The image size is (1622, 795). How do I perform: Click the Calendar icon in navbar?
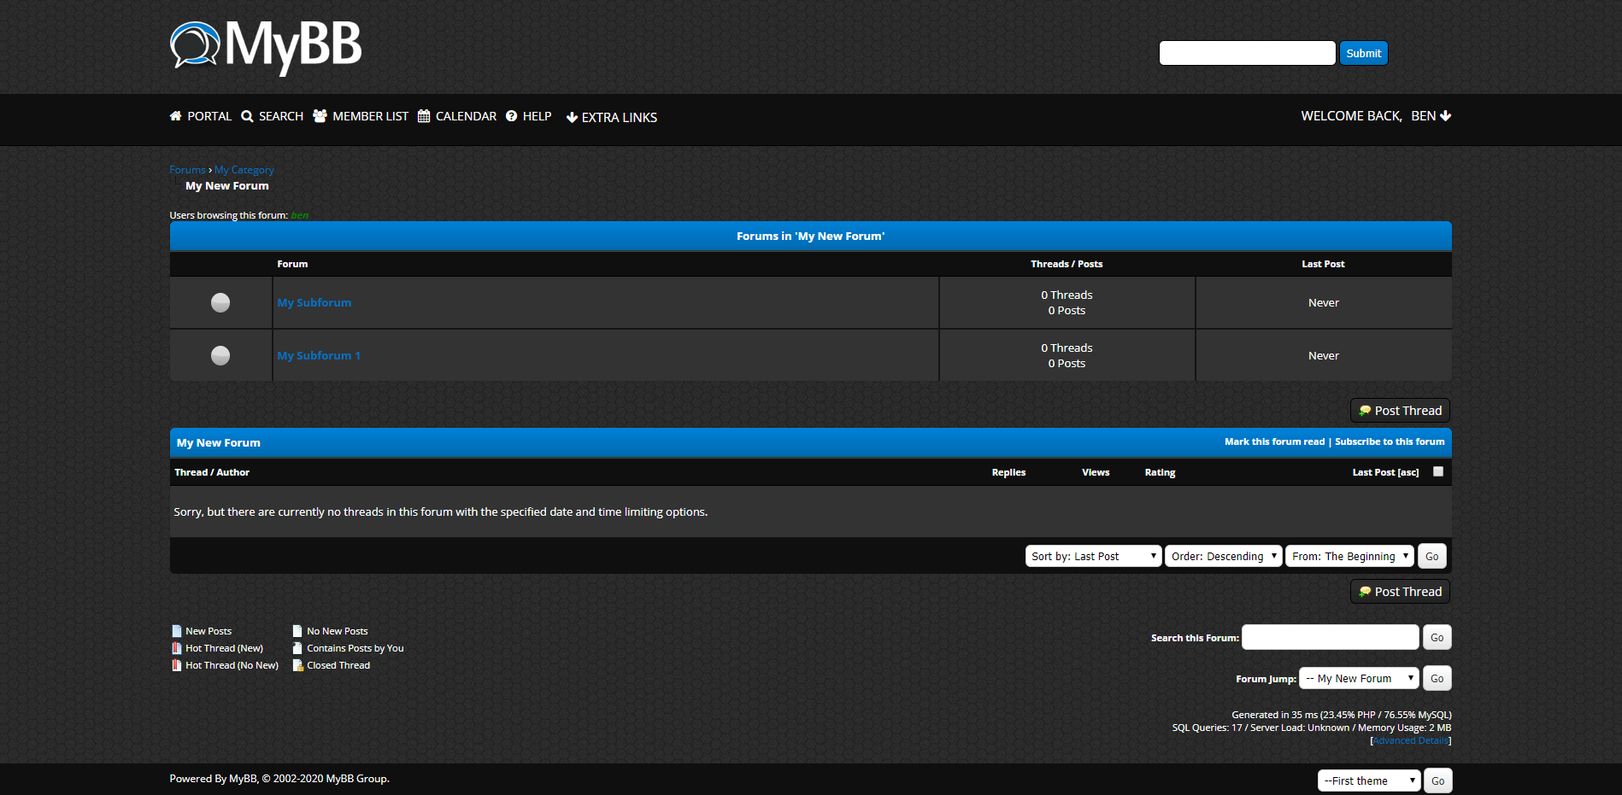coord(424,116)
